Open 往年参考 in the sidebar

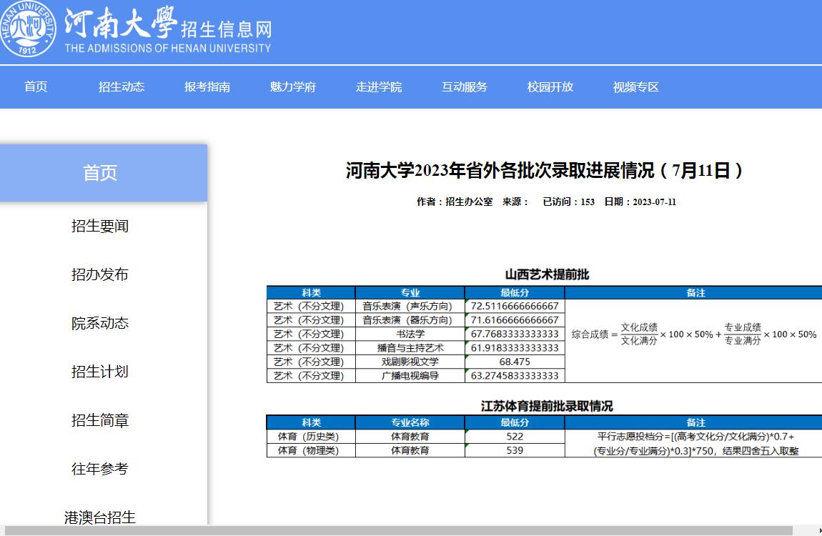click(x=99, y=469)
